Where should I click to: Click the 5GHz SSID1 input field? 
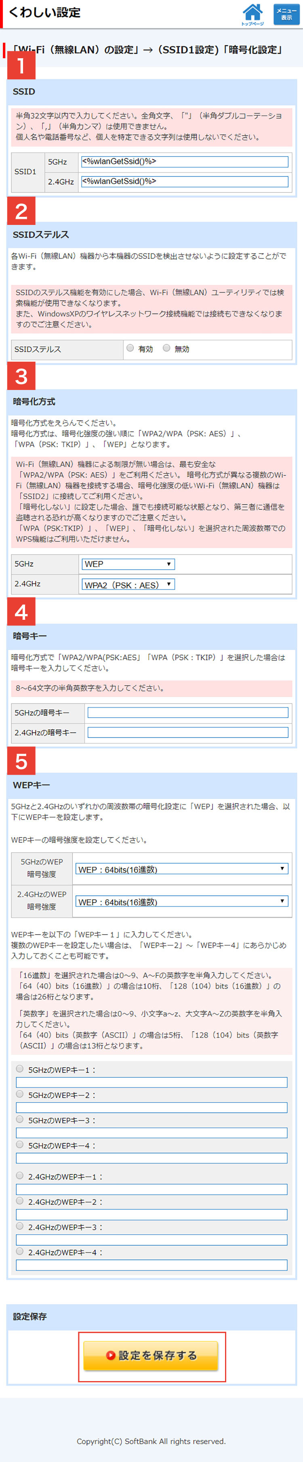click(x=184, y=162)
